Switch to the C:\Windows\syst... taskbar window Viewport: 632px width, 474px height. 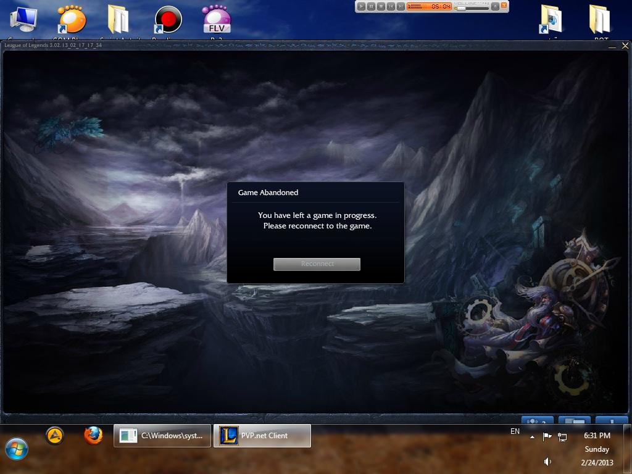click(x=162, y=436)
